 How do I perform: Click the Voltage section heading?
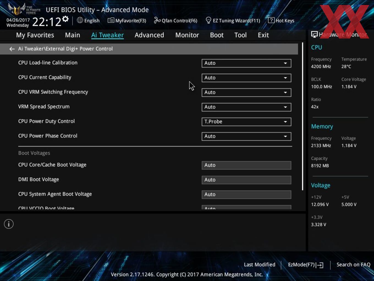pyautogui.click(x=321, y=185)
